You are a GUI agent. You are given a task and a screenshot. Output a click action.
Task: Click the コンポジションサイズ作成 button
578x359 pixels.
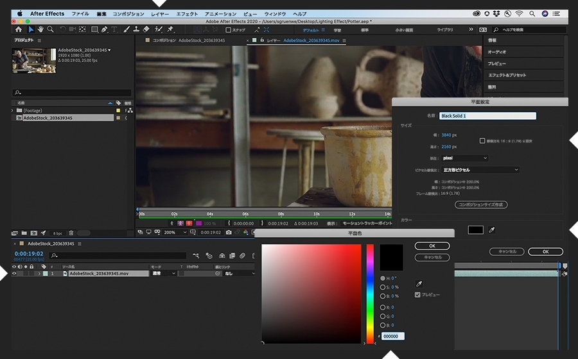pyautogui.click(x=481, y=205)
